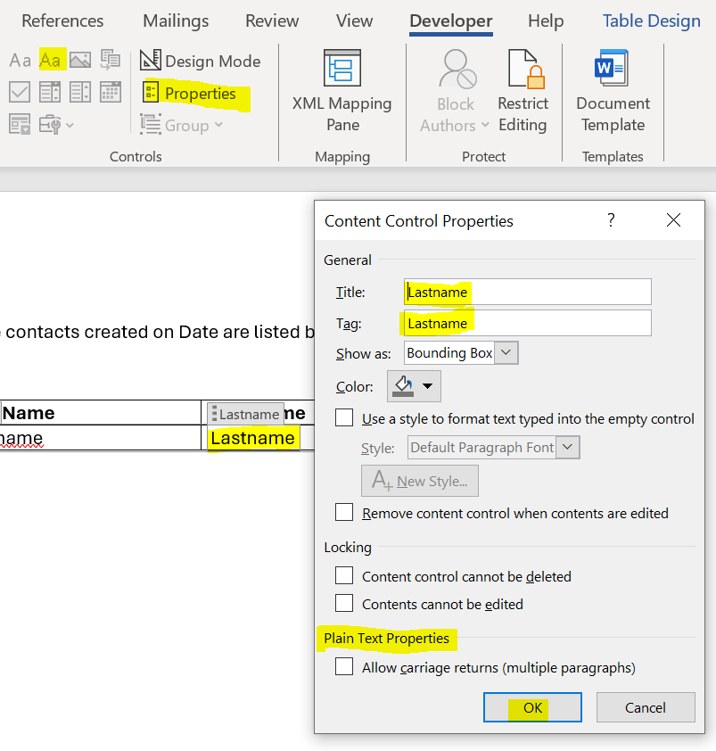Insert a Plain Text Content Control
This screenshot has width=716, height=751.
(52, 61)
